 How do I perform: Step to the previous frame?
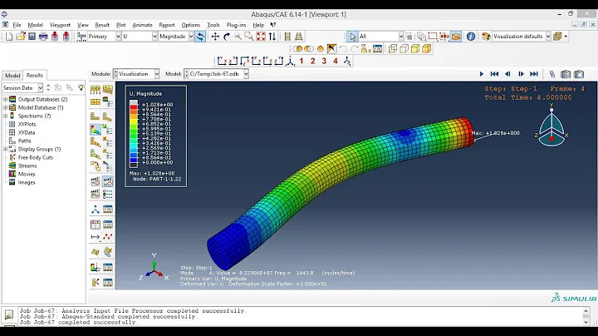pos(507,74)
